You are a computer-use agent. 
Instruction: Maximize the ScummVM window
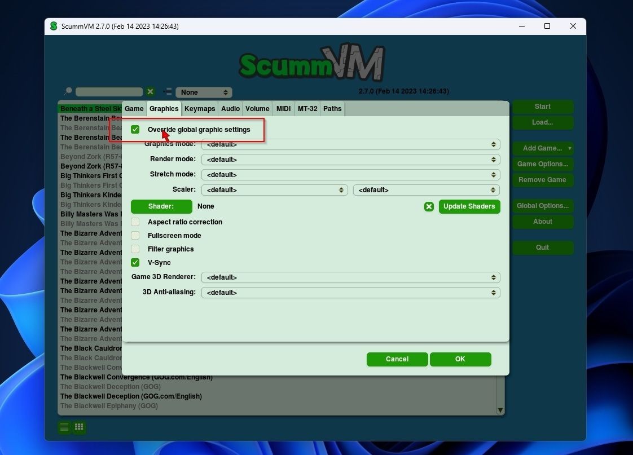[x=547, y=26]
